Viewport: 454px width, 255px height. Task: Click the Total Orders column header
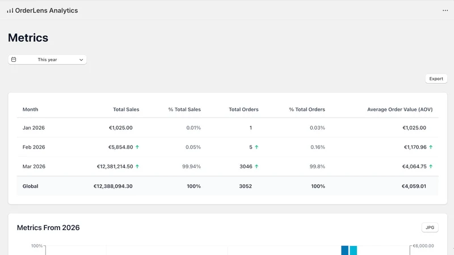point(243,109)
